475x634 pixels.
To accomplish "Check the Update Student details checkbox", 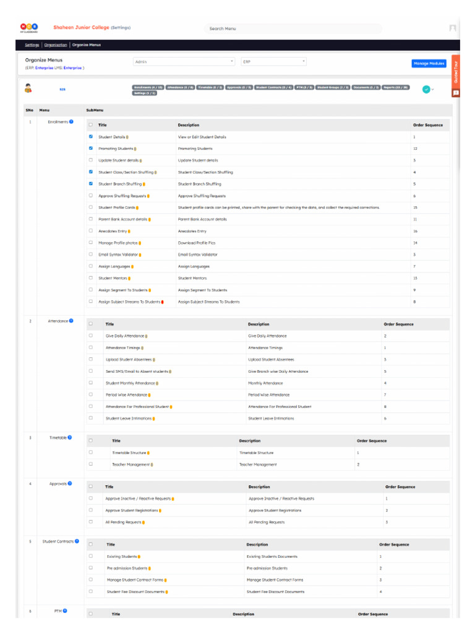I will [x=91, y=160].
